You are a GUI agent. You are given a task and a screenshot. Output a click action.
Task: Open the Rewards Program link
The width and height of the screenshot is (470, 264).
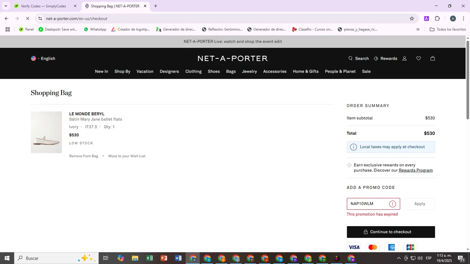click(x=415, y=170)
